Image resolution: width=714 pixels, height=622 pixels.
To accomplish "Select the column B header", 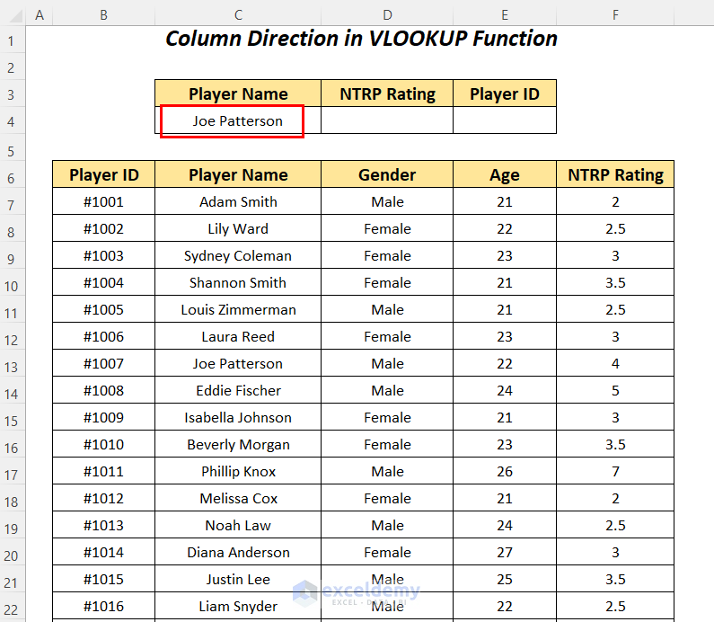I will (104, 15).
